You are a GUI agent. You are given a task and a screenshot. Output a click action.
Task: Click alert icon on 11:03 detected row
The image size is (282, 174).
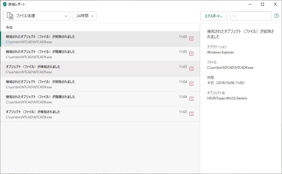coord(191,114)
